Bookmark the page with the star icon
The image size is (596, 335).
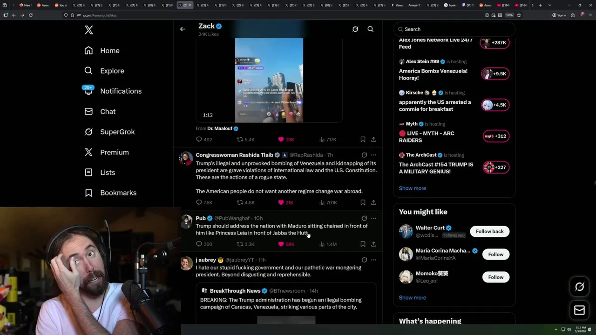click(x=519, y=15)
